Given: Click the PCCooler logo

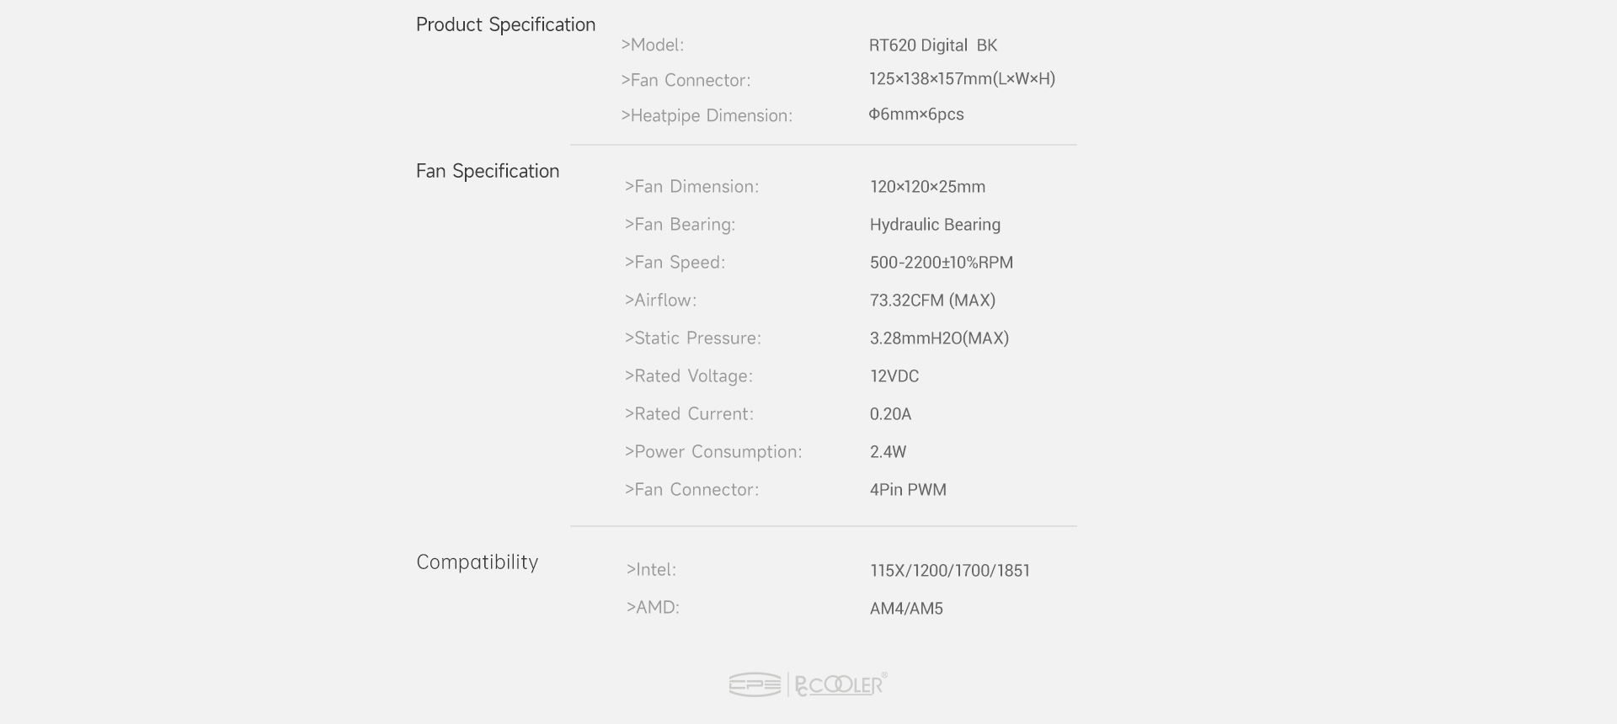Looking at the screenshot, I should click(840, 685).
